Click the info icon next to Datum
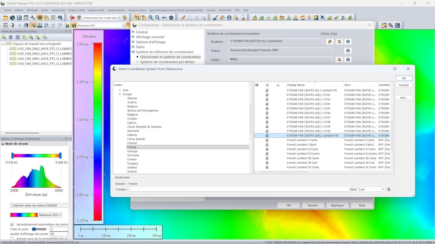Image resolution: width=435 pixels, height=244 pixels. (348, 51)
